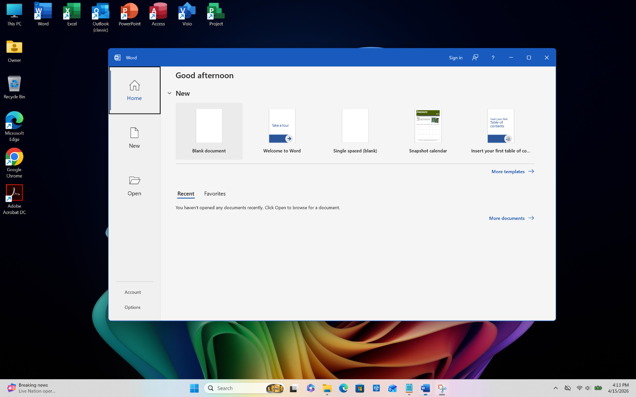Collapse the New templates section chevron
636x397 pixels.
click(x=169, y=93)
